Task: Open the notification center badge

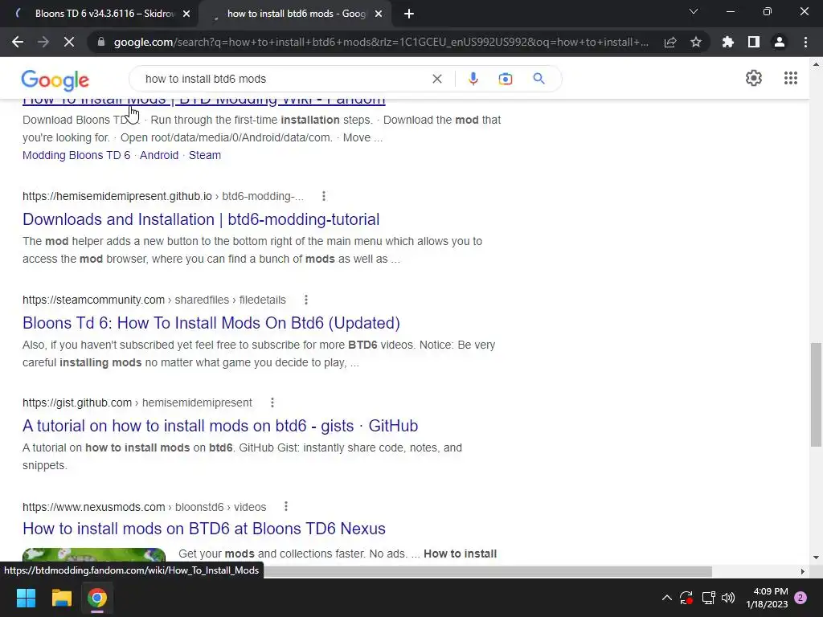Action: 800,598
